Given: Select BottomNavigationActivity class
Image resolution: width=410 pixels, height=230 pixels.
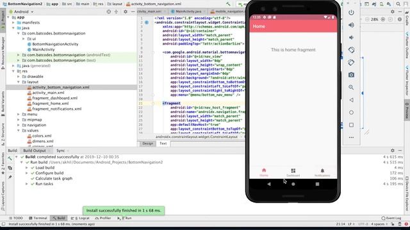Looking at the screenshot, I should click(53, 44).
